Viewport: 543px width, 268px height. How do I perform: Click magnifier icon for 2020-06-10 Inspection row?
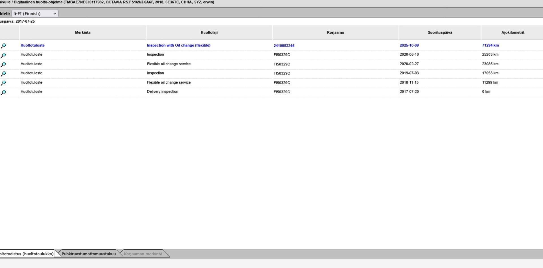[x=3, y=55]
